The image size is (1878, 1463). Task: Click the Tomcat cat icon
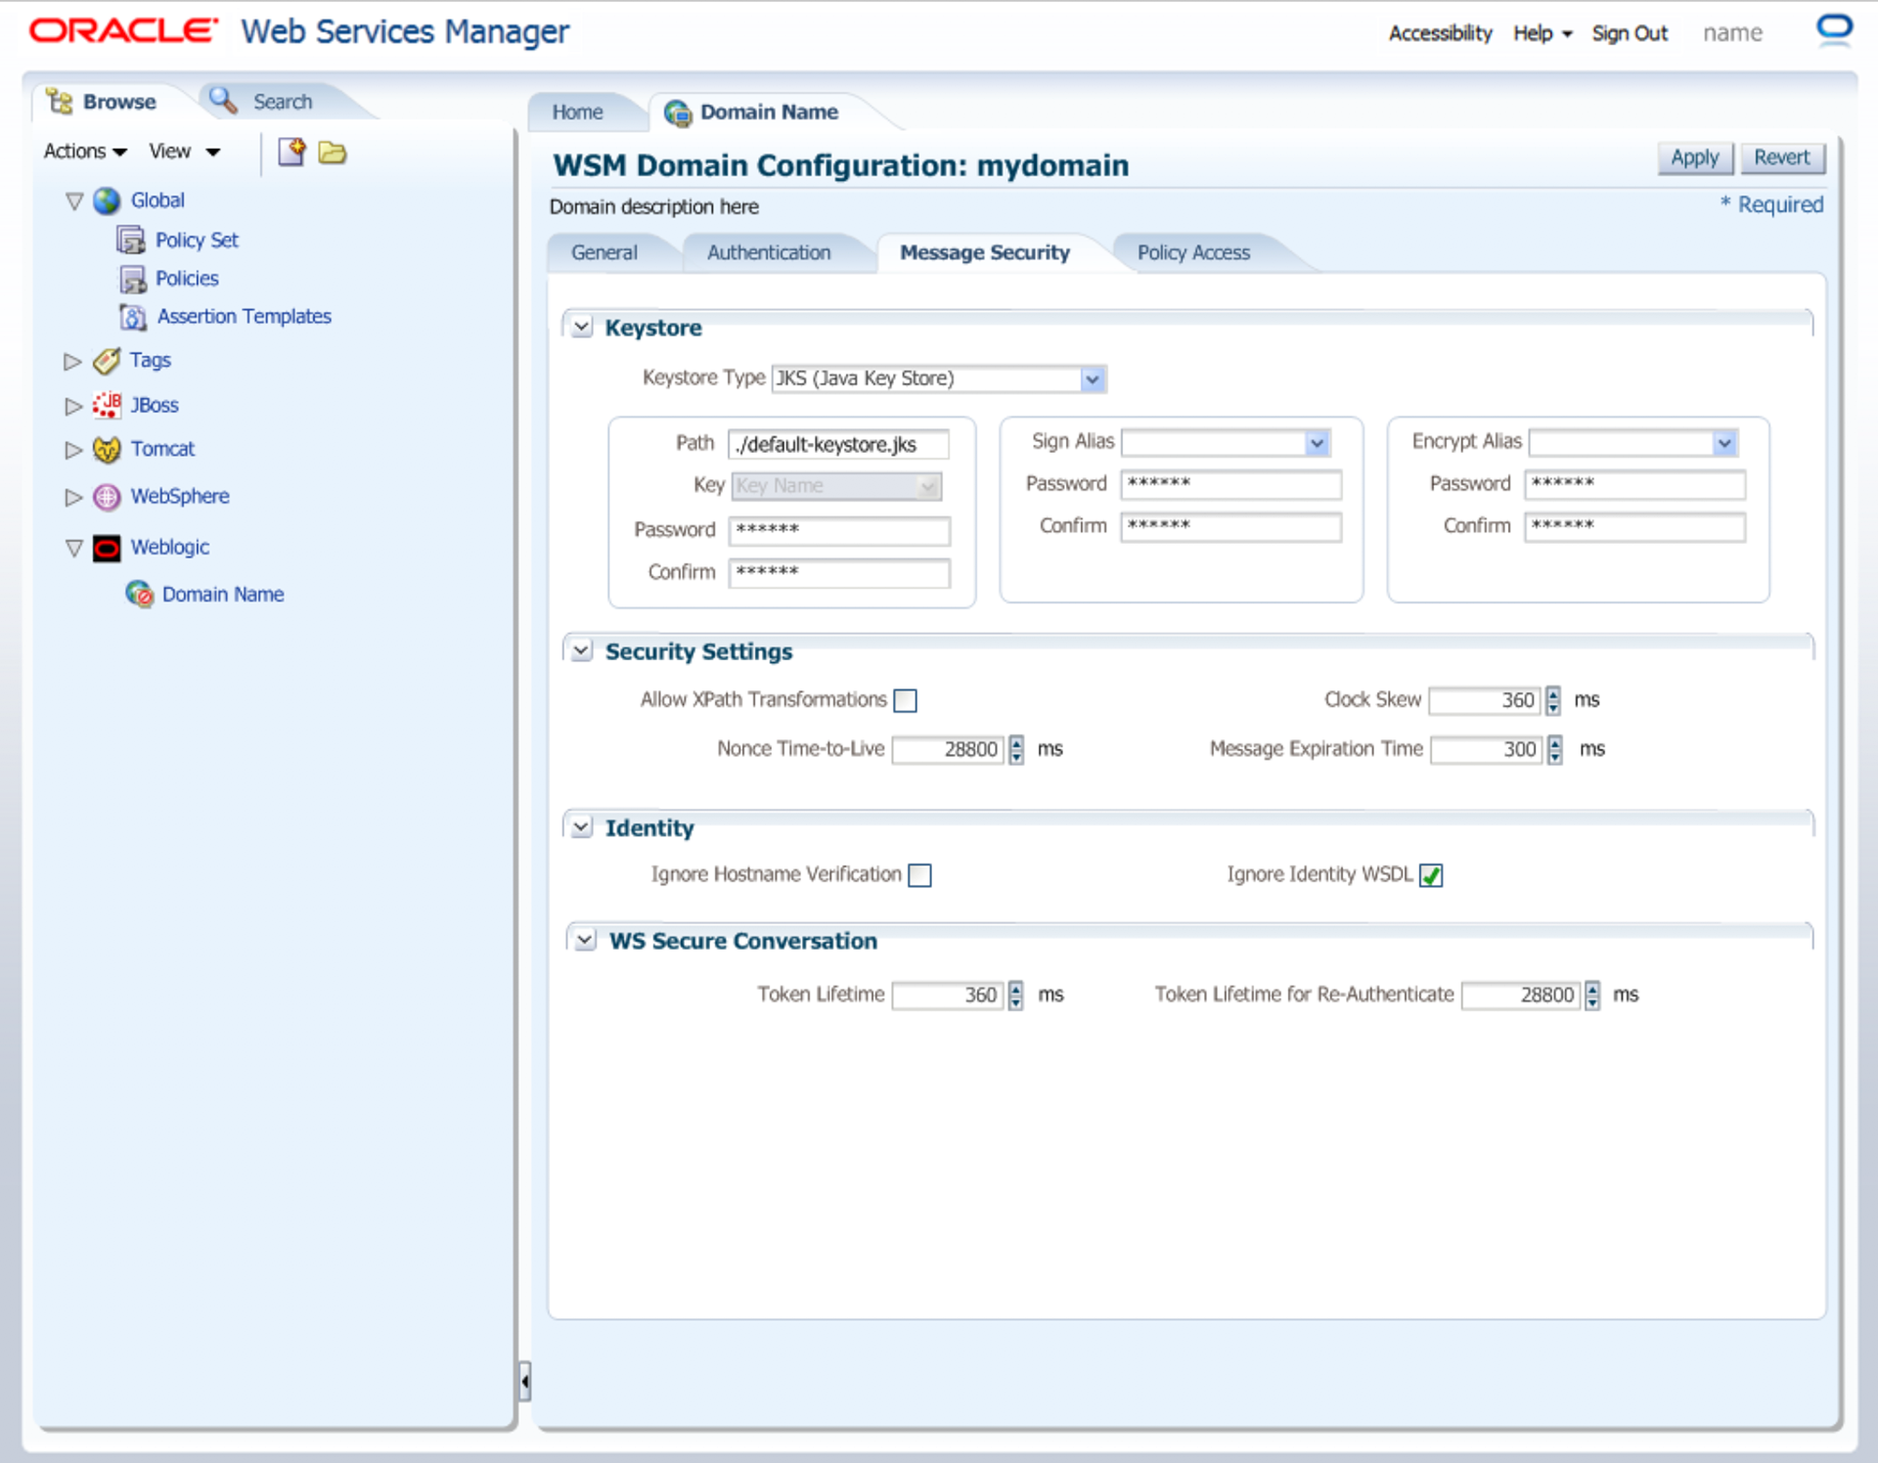point(107,449)
